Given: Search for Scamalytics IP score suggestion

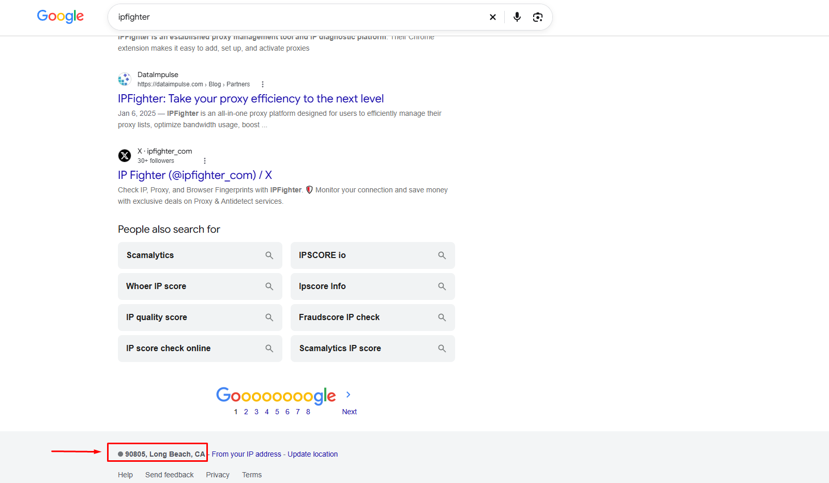Looking at the screenshot, I should coord(373,349).
